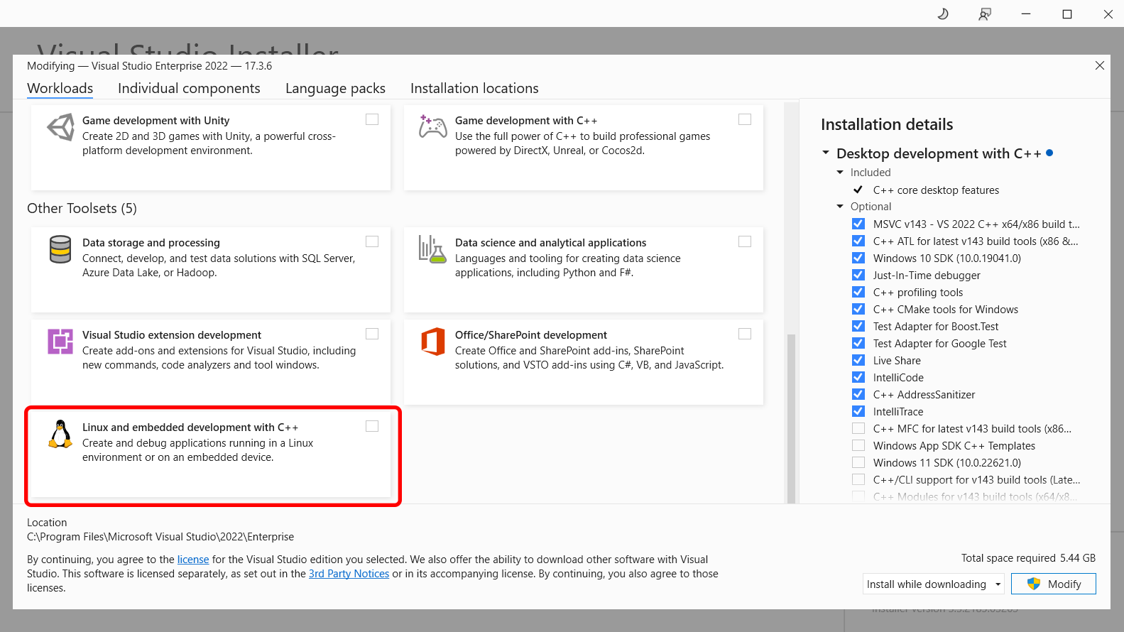
Task: Toggle dark theme moon icon
Action: (x=943, y=13)
